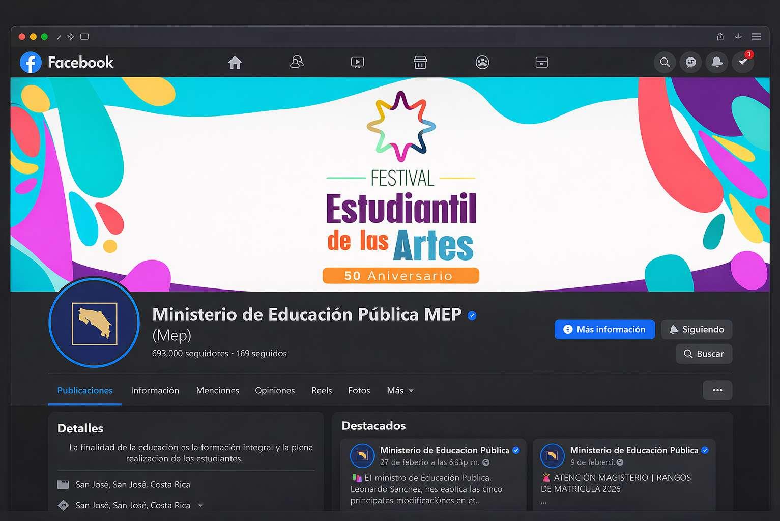The width and height of the screenshot is (780, 521).
Task: Click the 'El ministro de Educación Publica' post text
Action: point(426,489)
